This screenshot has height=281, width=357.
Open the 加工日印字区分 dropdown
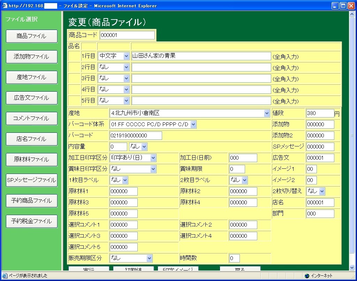tap(133, 158)
